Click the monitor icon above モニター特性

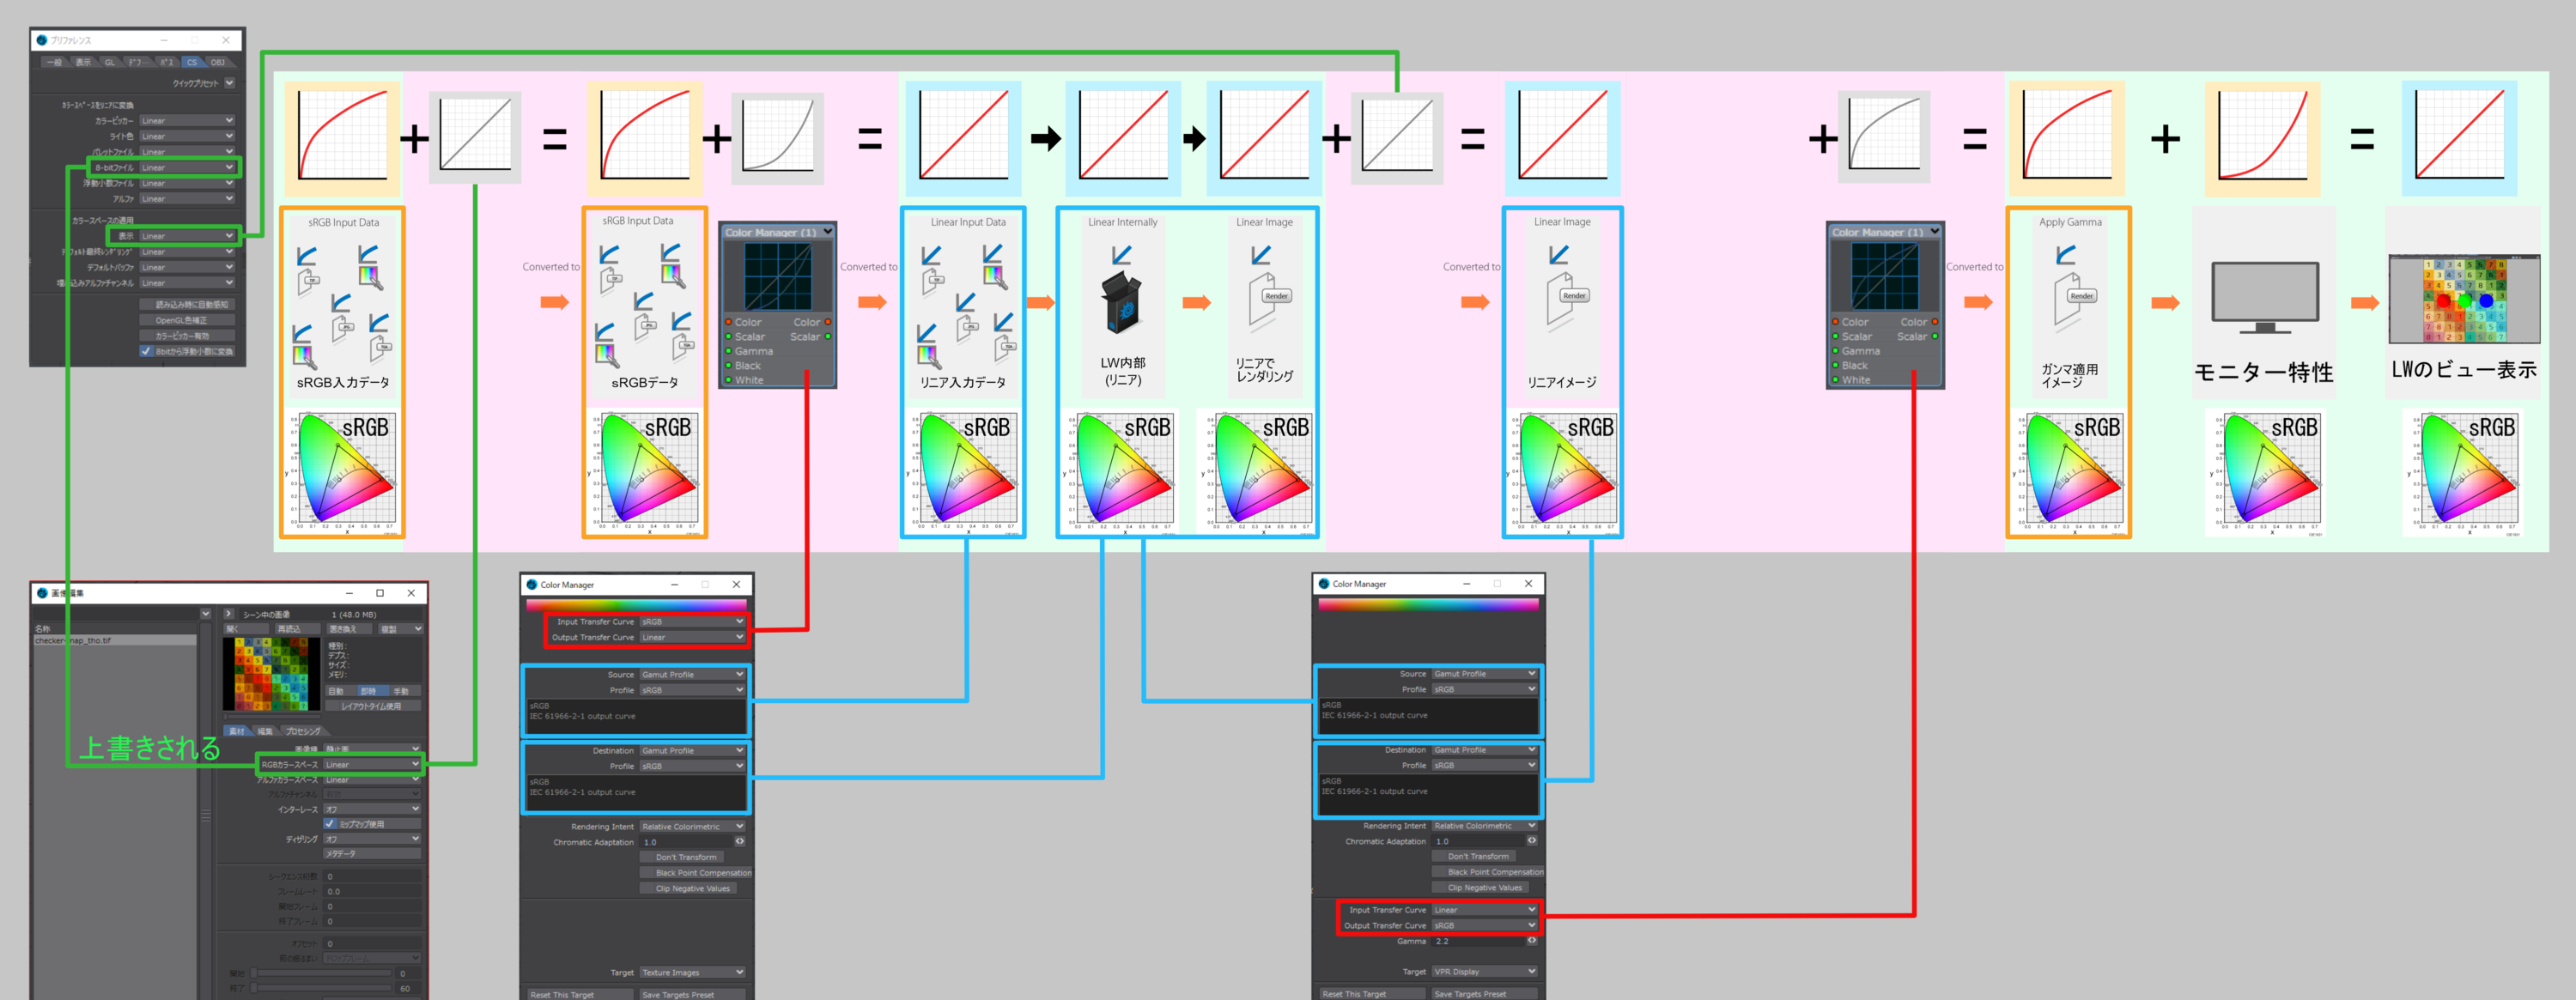click(x=2265, y=297)
